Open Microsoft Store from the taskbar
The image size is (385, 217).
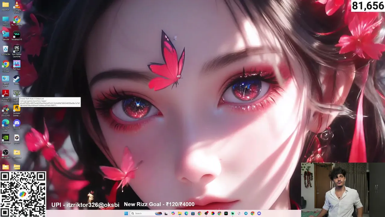click(x=193, y=213)
